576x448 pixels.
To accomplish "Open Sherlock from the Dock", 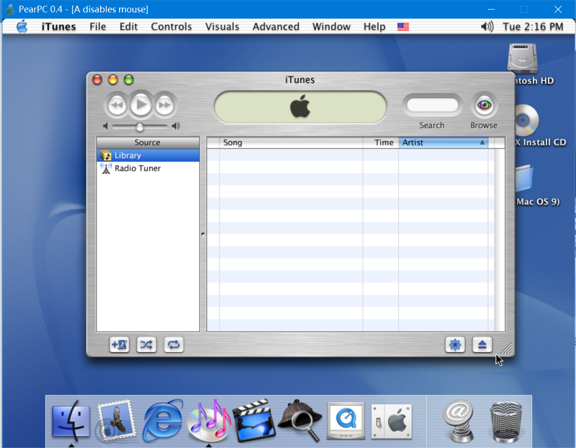I will (299, 420).
